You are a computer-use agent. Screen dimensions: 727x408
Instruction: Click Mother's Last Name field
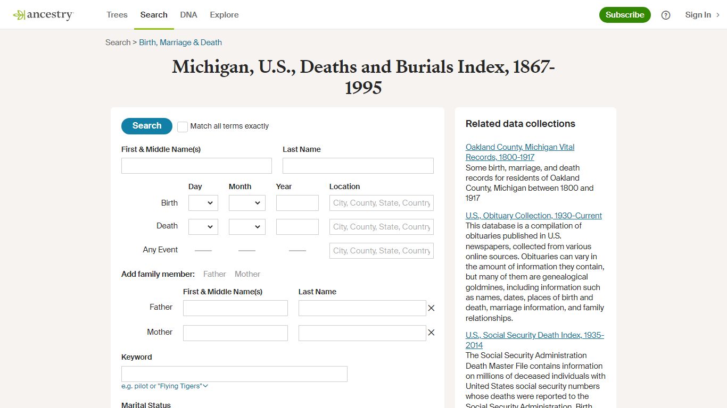[x=362, y=333]
